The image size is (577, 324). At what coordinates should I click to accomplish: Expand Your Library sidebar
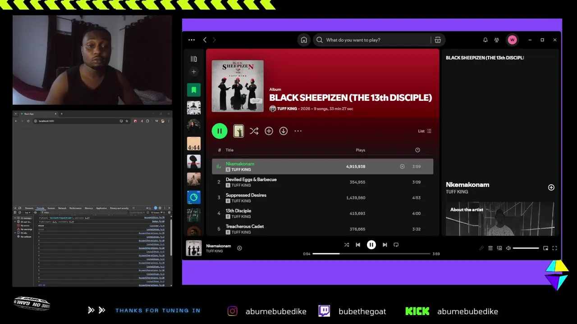[x=194, y=59]
